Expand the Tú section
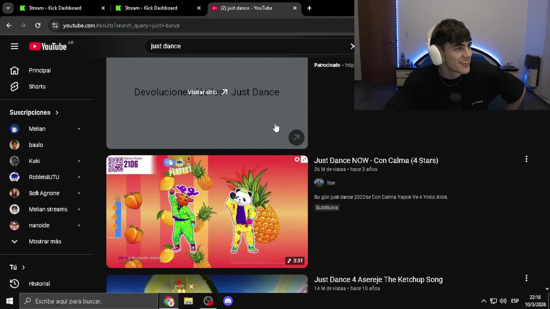The height and width of the screenshot is (309, 550). pos(18,267)
